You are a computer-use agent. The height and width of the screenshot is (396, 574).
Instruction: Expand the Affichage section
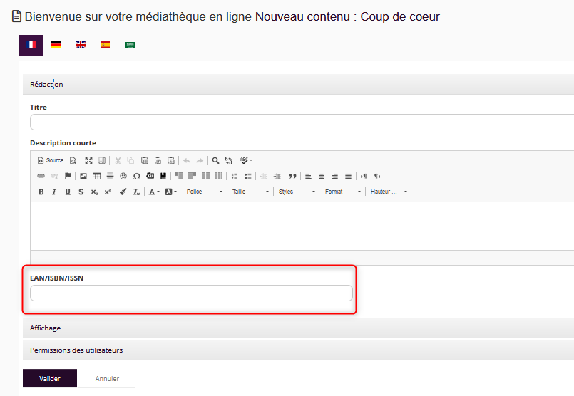(46, 328)
